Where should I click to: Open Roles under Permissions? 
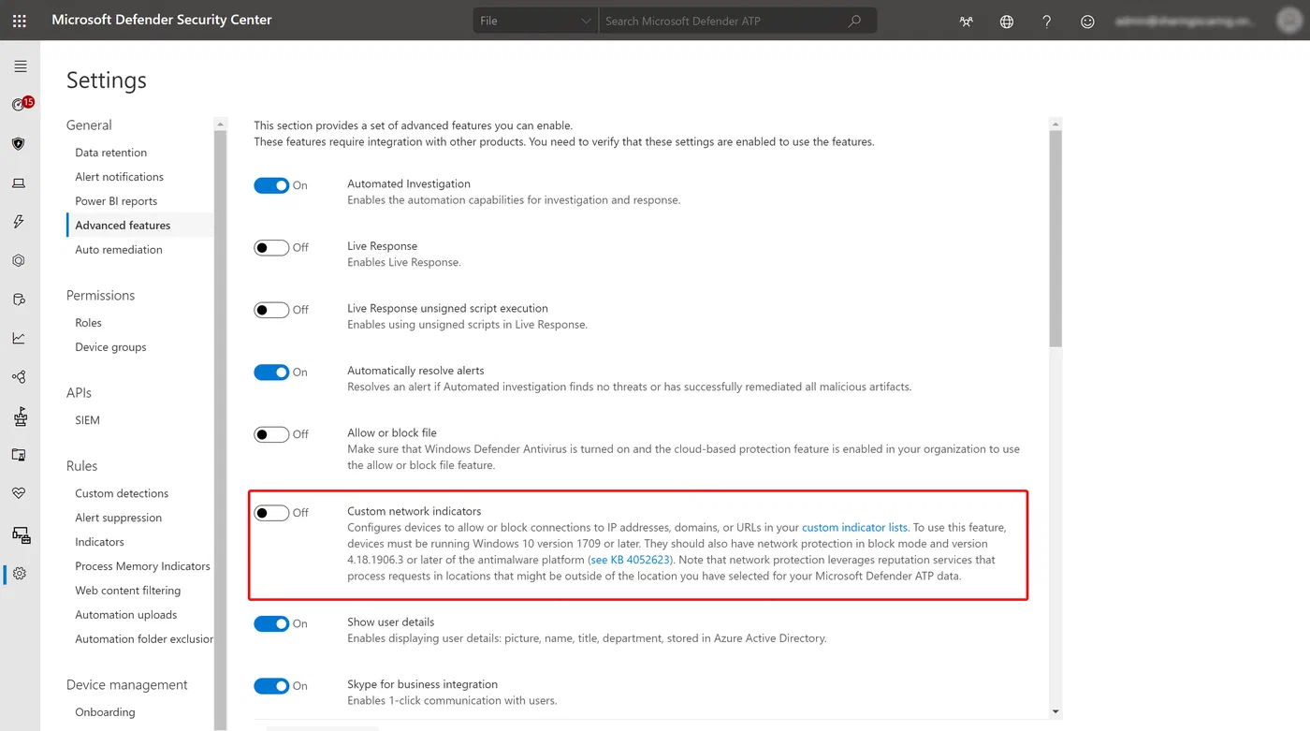(89, 323)
